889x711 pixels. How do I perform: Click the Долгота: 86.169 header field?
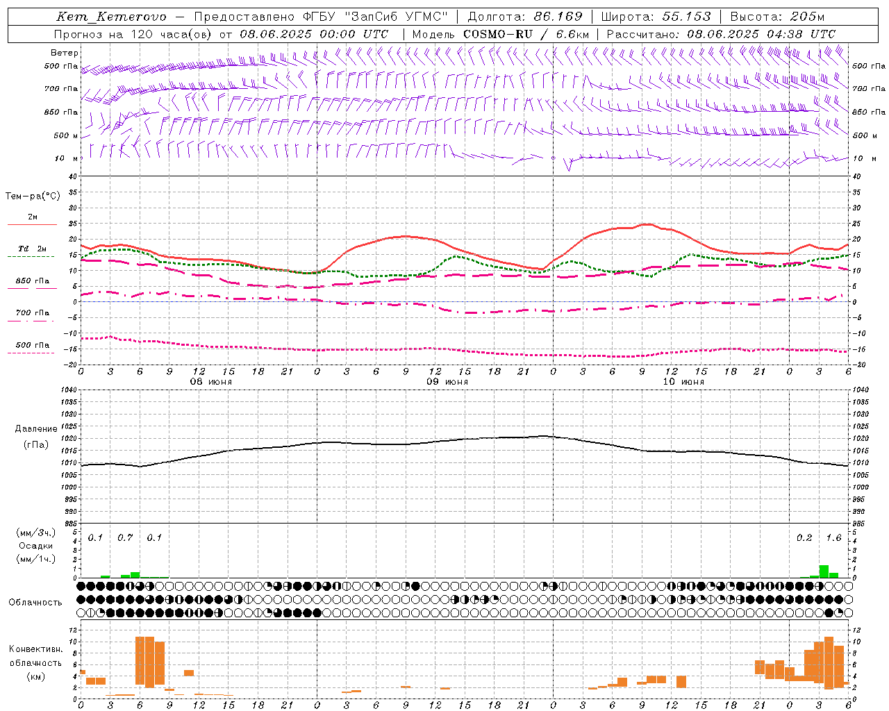pos(525,17)
